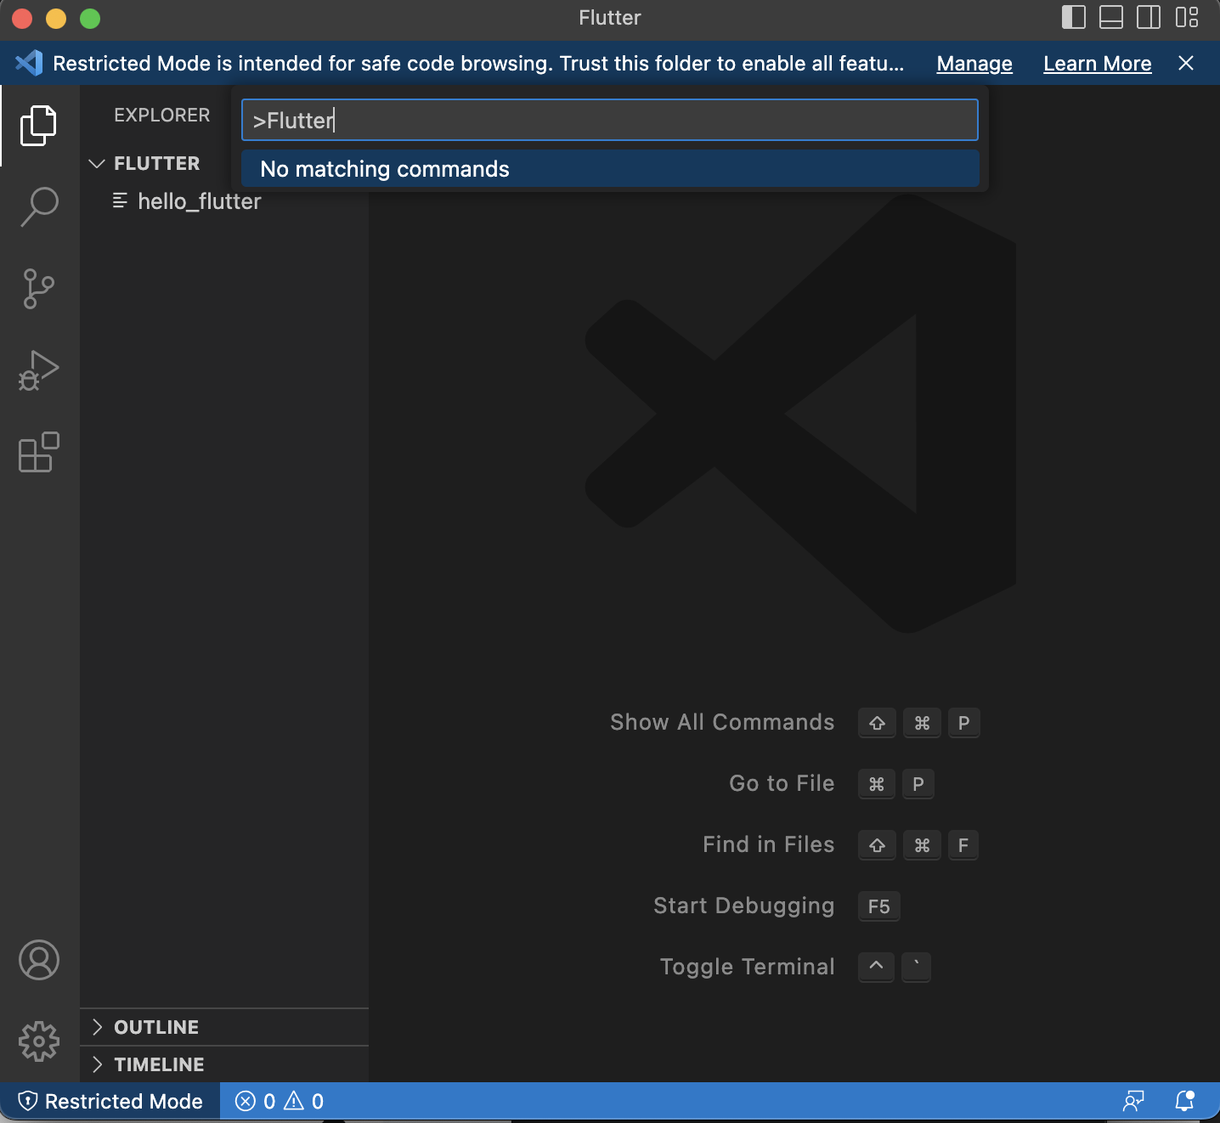Click the feedback icon in status bar
Screen dimensions: 1220x1123
coord(1133,1102)
